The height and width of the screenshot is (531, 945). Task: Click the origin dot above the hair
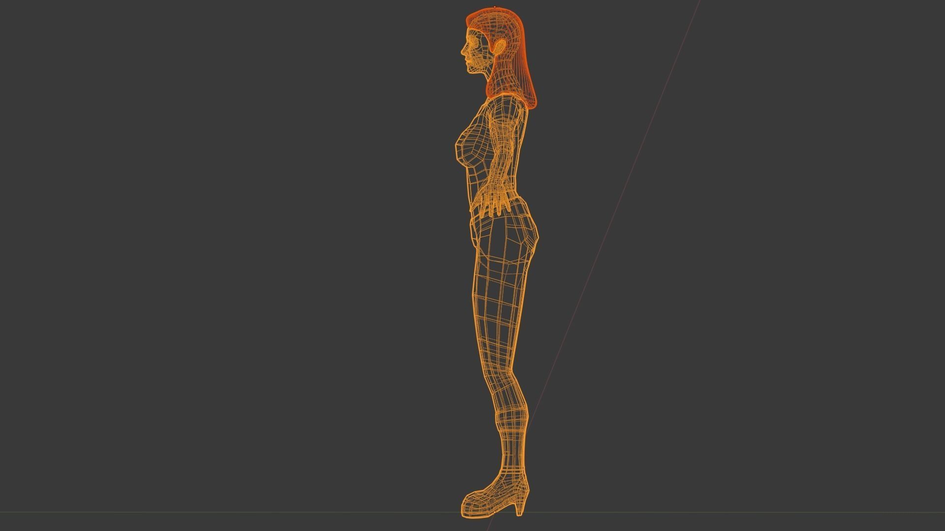[494, 7]
